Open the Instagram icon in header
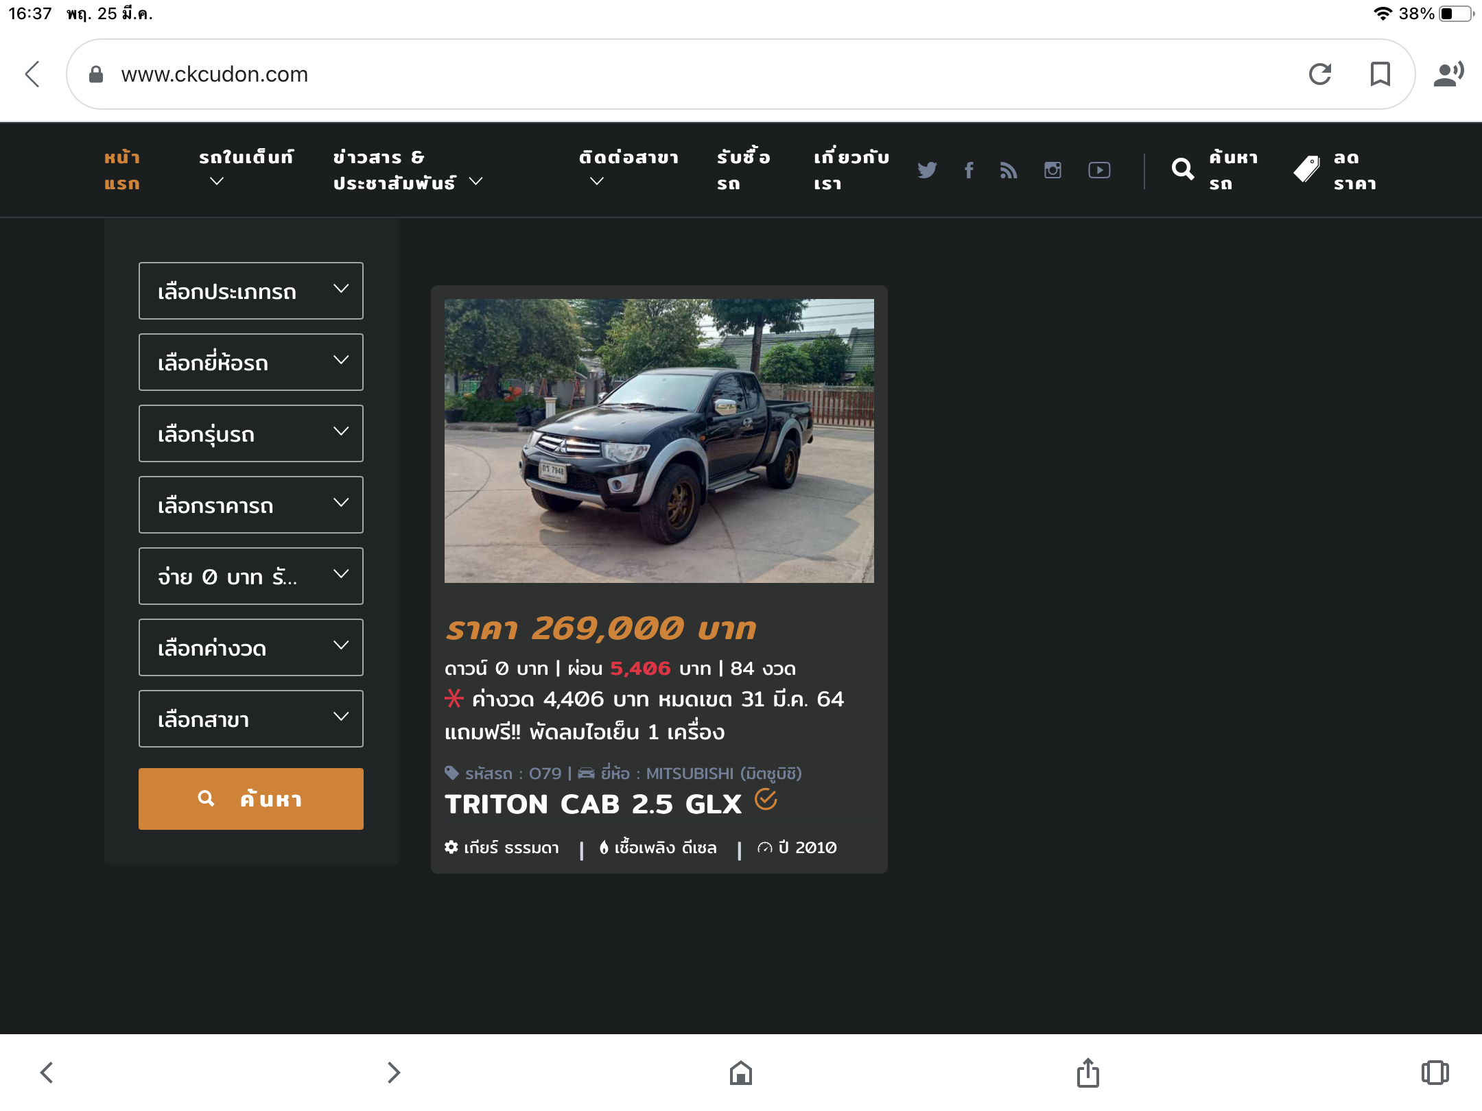Viewport: 1482px width, 1111px height. point(1052,170)
